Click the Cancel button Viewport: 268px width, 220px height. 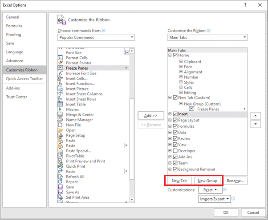click(253, 212)
